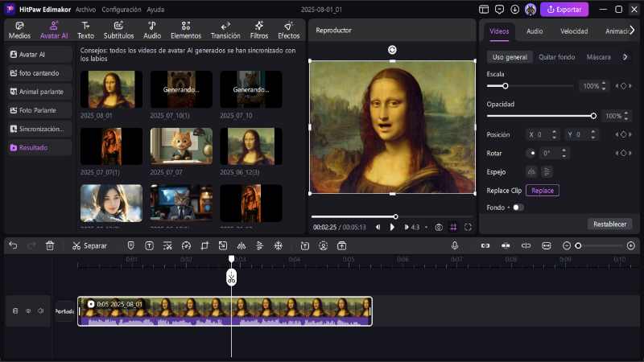Image resolution: width=644 pixels, height=362 pixels.
Task: Click the Posición X stepper arrows
Action: point(554,134)
